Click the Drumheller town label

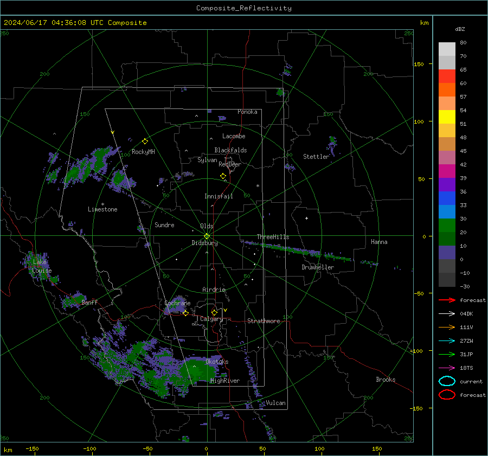[x=318, y=267]
